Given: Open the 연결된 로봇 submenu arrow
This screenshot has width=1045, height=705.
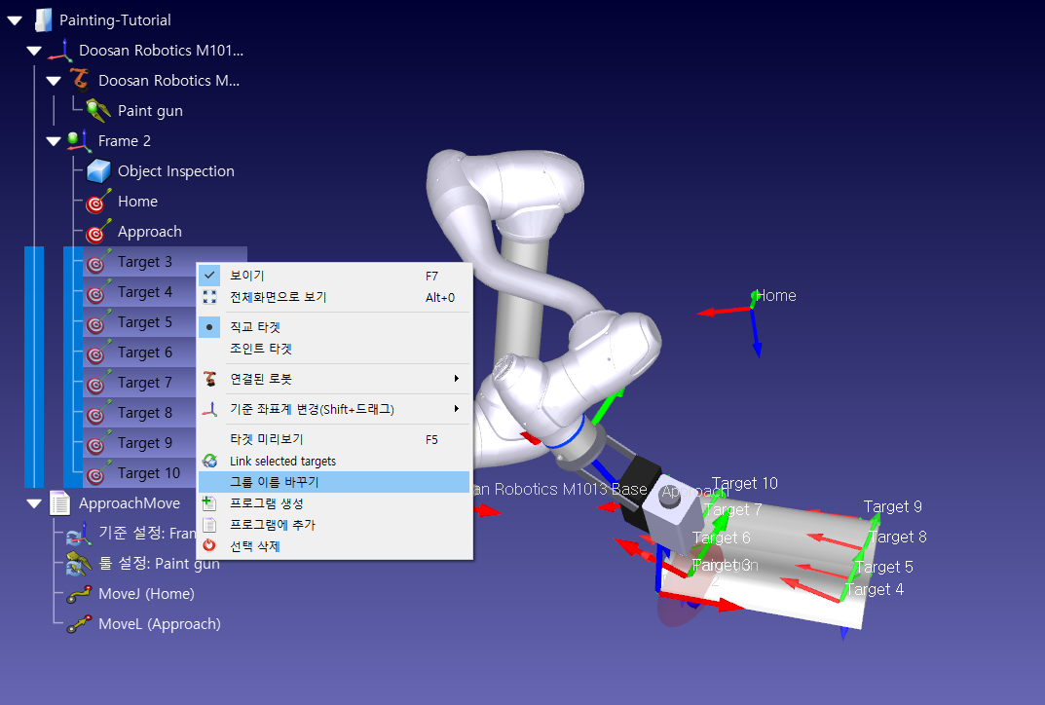Looking at the screenshot, I should click(456, 378).
